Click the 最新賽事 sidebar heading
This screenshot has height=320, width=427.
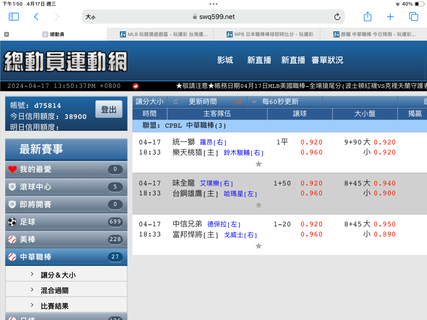point(66,149)
